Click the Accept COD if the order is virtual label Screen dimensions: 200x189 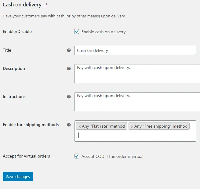coord(112,156)
